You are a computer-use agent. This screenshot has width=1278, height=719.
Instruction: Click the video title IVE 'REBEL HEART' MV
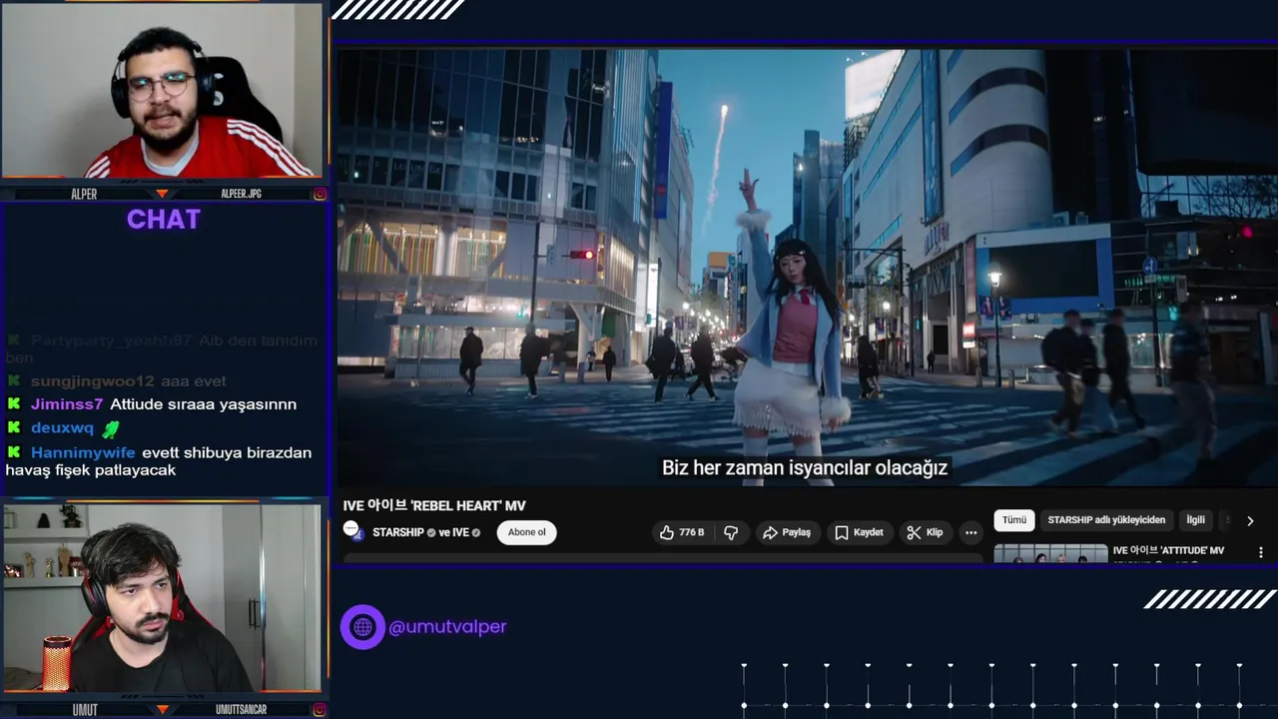434,505
